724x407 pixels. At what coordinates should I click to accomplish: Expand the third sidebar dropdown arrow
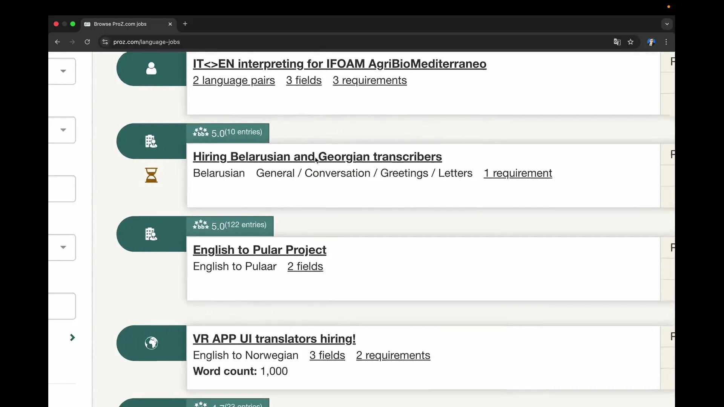pos(63,247)
